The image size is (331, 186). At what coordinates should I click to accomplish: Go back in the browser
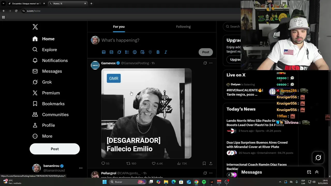(x=4, y=11)
